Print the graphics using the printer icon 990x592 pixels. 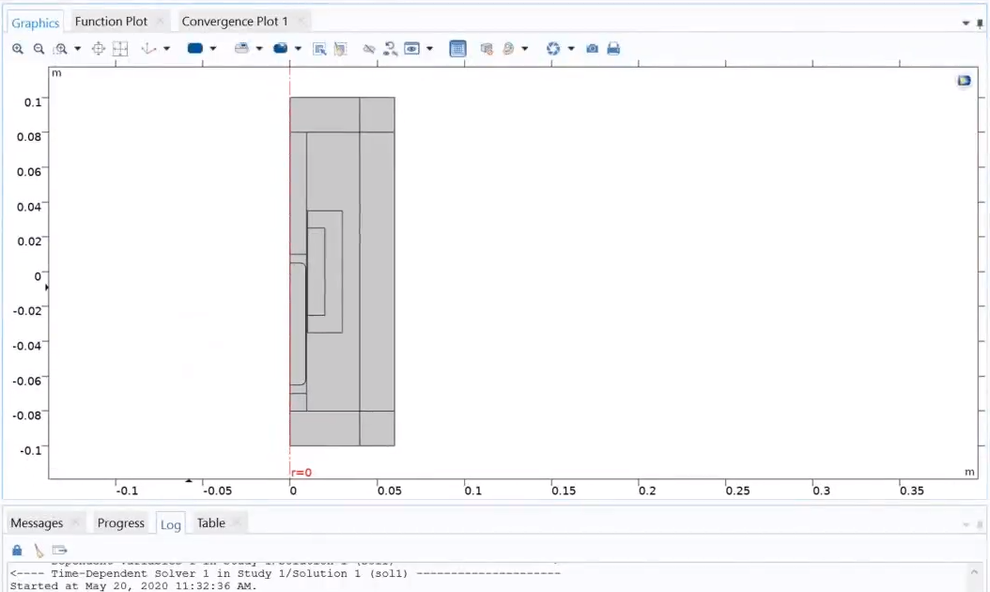click(613, 48)
